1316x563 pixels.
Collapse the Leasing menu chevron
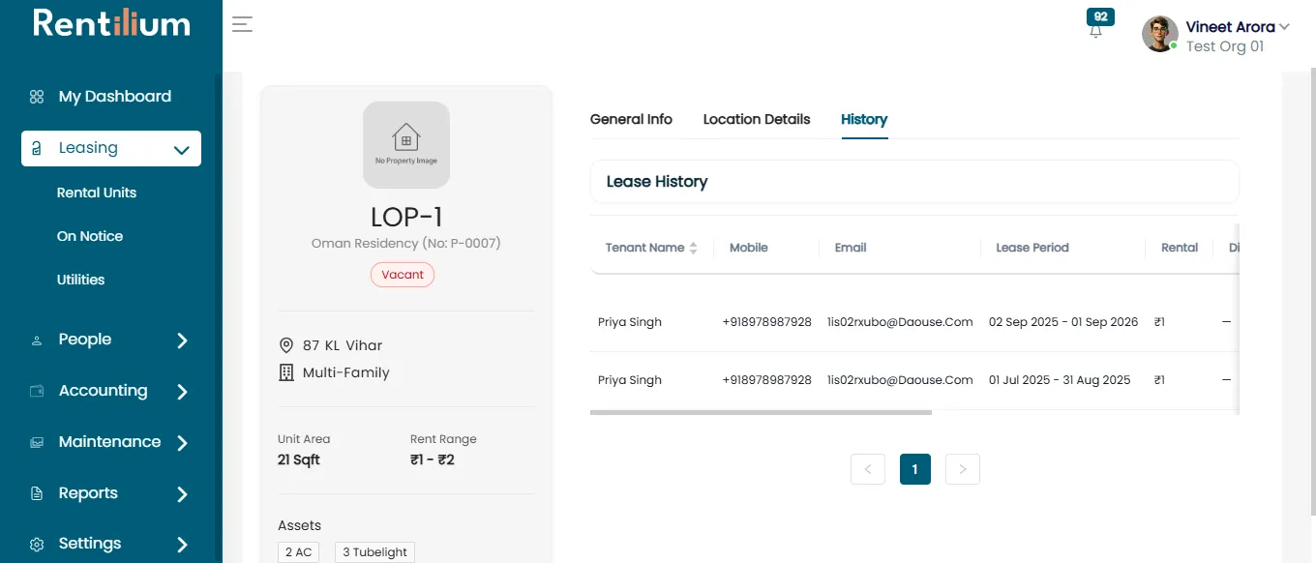(x=181, y=150)
